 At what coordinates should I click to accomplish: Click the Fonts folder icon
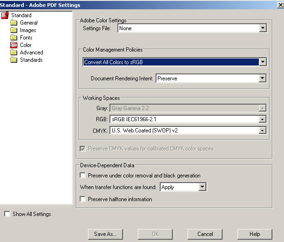click(14, 38)
